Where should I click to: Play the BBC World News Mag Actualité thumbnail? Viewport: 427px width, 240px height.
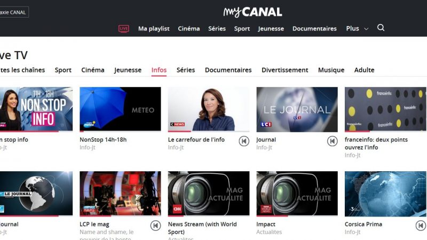pos(297,194)
